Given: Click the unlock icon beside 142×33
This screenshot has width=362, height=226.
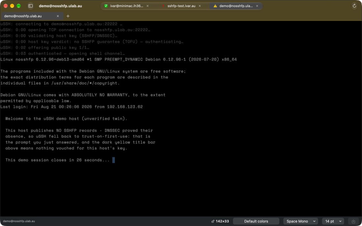Looking at the screenshot, I should (213, 221).
